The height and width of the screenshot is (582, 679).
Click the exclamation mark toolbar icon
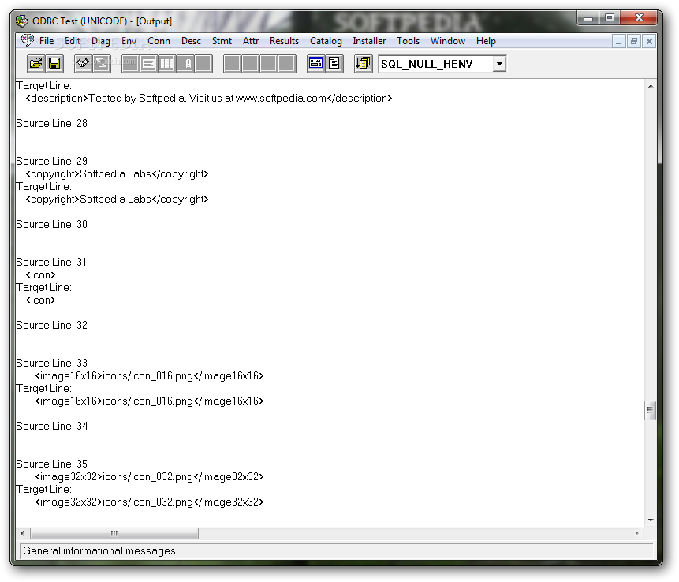(185, 64)
